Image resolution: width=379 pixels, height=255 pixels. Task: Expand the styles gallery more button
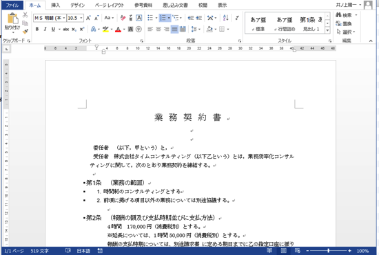pos(327,30)
